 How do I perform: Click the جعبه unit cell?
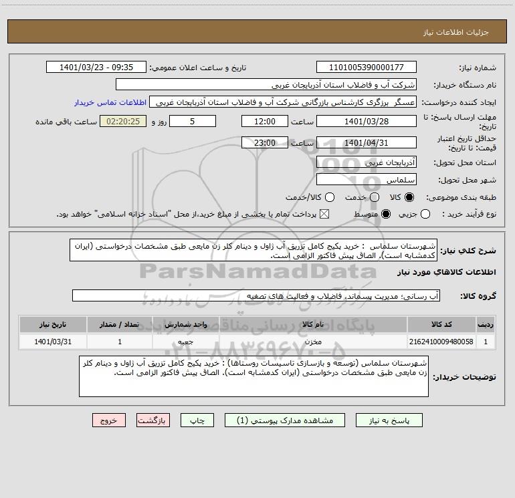pos(185,342)
